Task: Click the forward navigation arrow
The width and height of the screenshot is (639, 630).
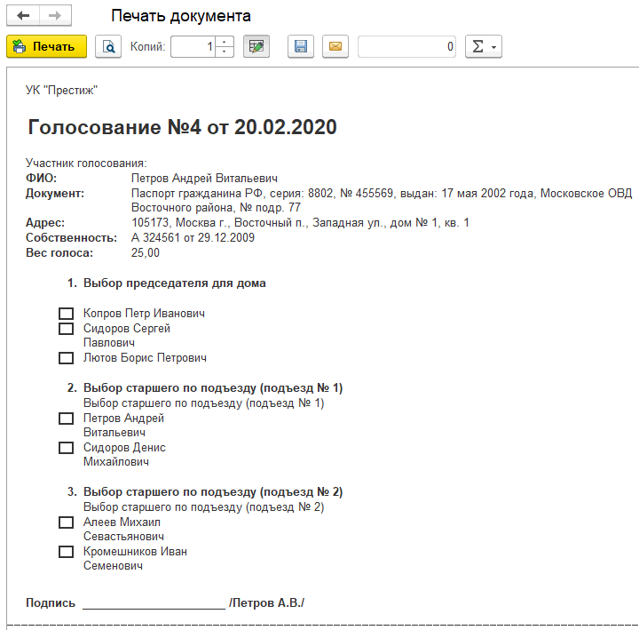Action: click(55, 17)
